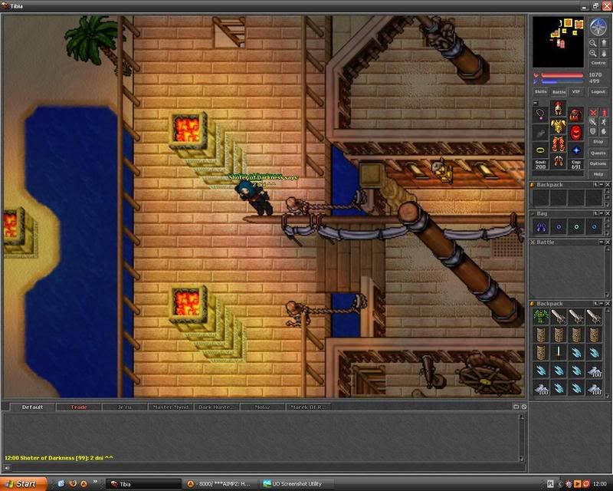613x491 pixels.
Task: Select the red backpack slot
Action: click(x=576, y=115)
